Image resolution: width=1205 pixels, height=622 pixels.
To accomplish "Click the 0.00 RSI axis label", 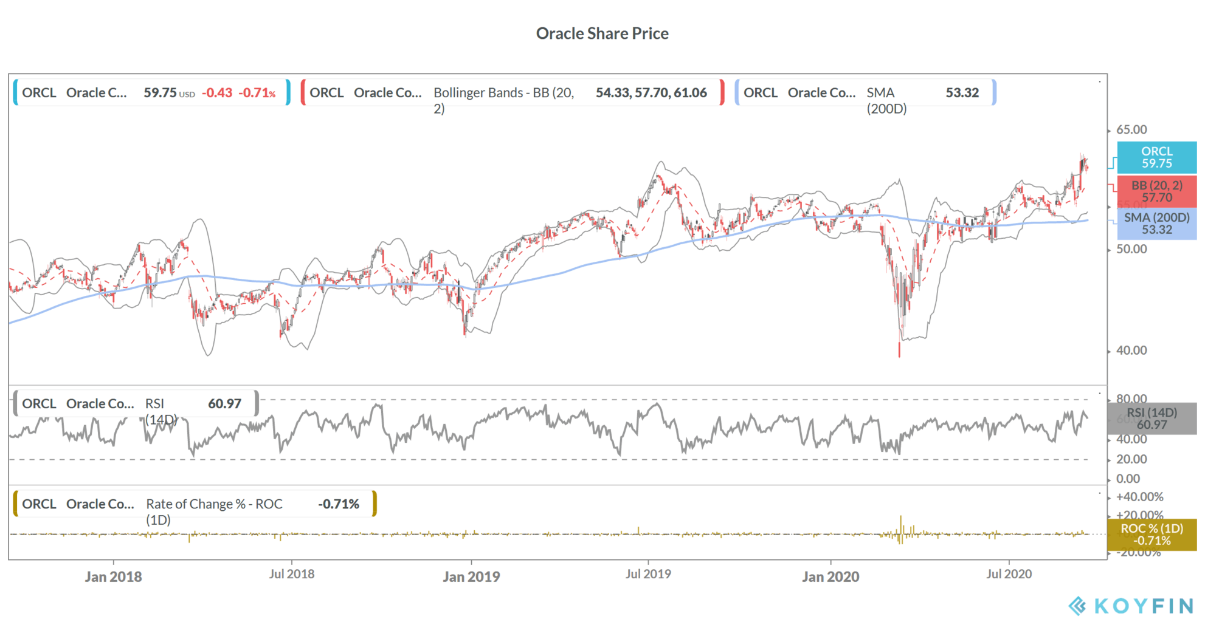I will 1128,479.
